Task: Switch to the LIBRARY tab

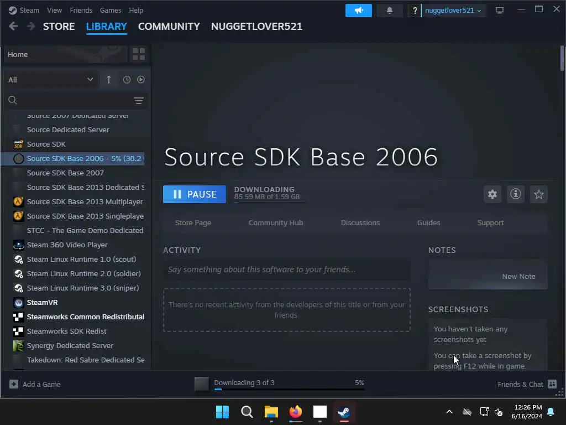Action: tap(107, 27)
